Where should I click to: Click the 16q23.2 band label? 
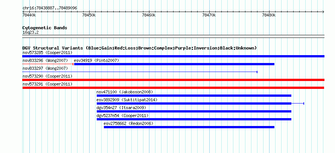(x=30, y=32)
